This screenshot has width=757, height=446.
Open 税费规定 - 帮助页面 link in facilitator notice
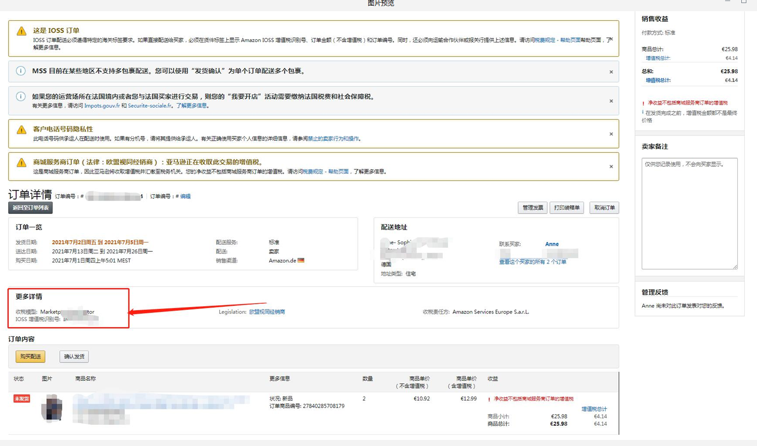pyautogui.click(x=325, y=171)
